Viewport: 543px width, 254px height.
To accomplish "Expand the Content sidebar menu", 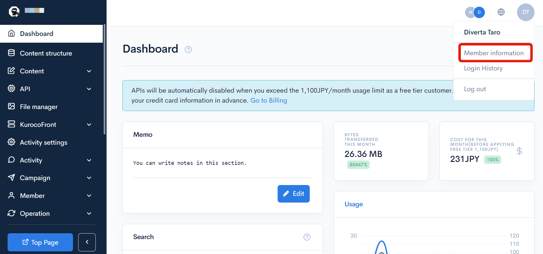I will (89, 71).
